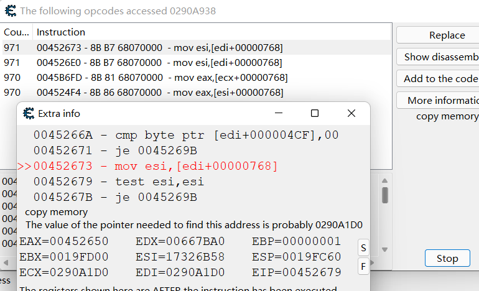Image resolution: width=479 pixels, height=291 pixels.
Task: Click the EAX=00452650 register value
Action: point(63,241)
